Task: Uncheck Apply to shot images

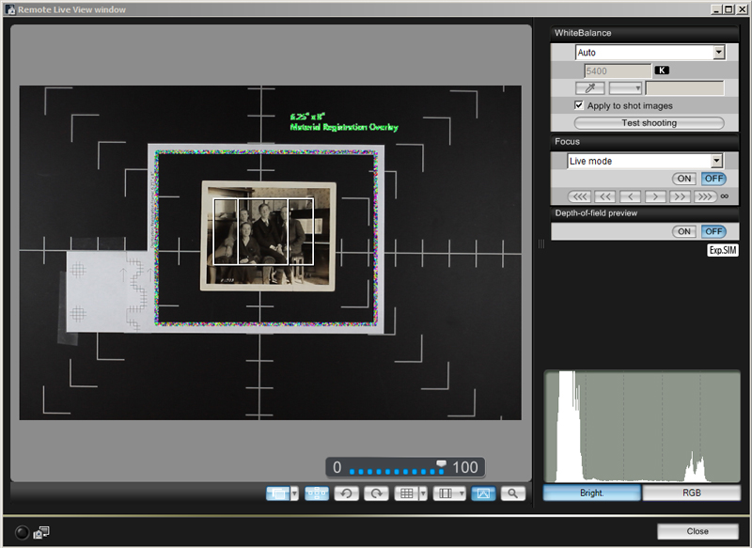Action: 579,105
